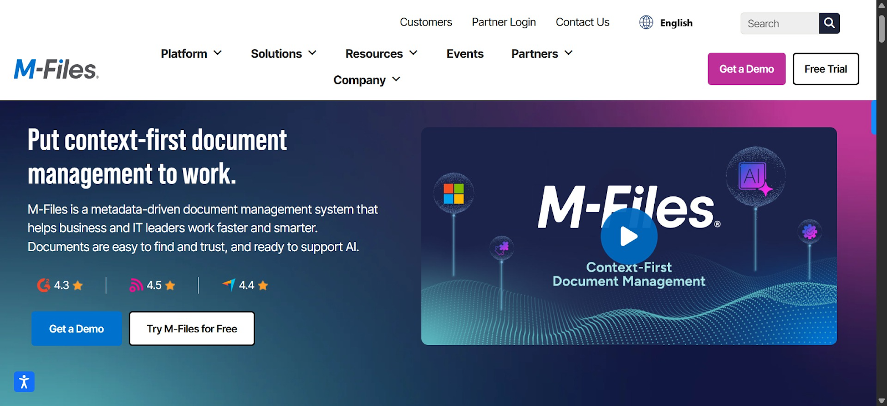Click the purple gear bubble in video

coord(809,231)
